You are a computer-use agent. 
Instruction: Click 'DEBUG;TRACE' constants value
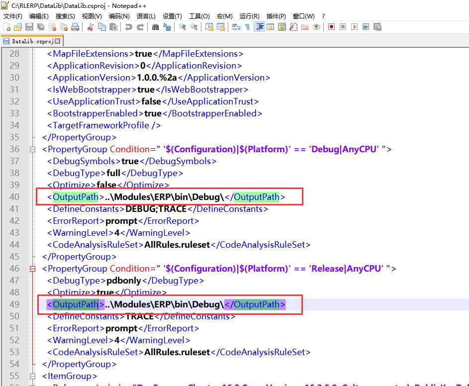click(x=156, y=209)
